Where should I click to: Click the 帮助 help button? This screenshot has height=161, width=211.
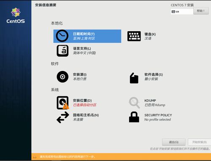click(x=201, y=11)
